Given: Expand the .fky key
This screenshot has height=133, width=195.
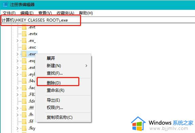Looking at the screenshot, I should pos(18,128).
